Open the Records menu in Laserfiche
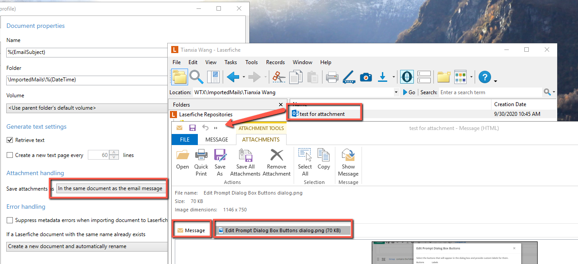 (275, 62)
